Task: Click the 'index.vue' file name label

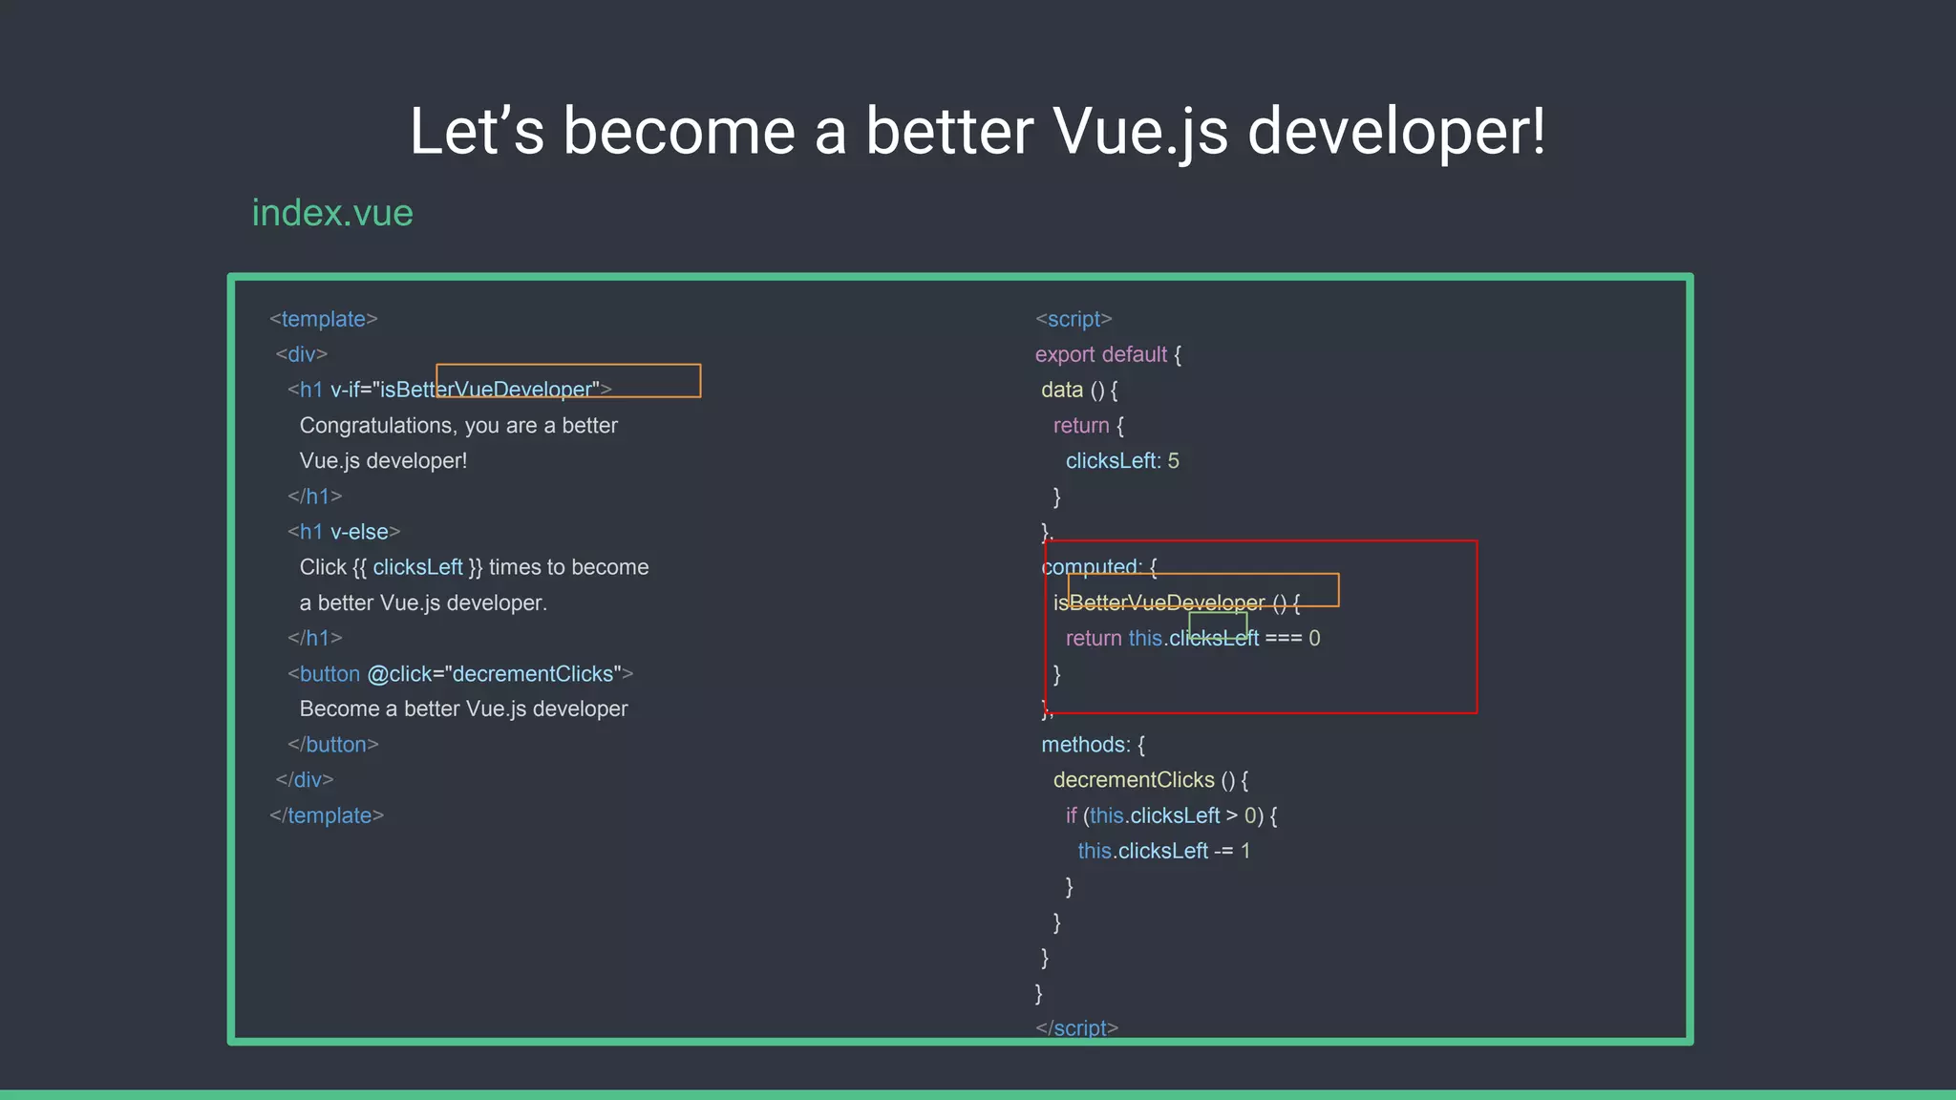Action: point(332,213)
